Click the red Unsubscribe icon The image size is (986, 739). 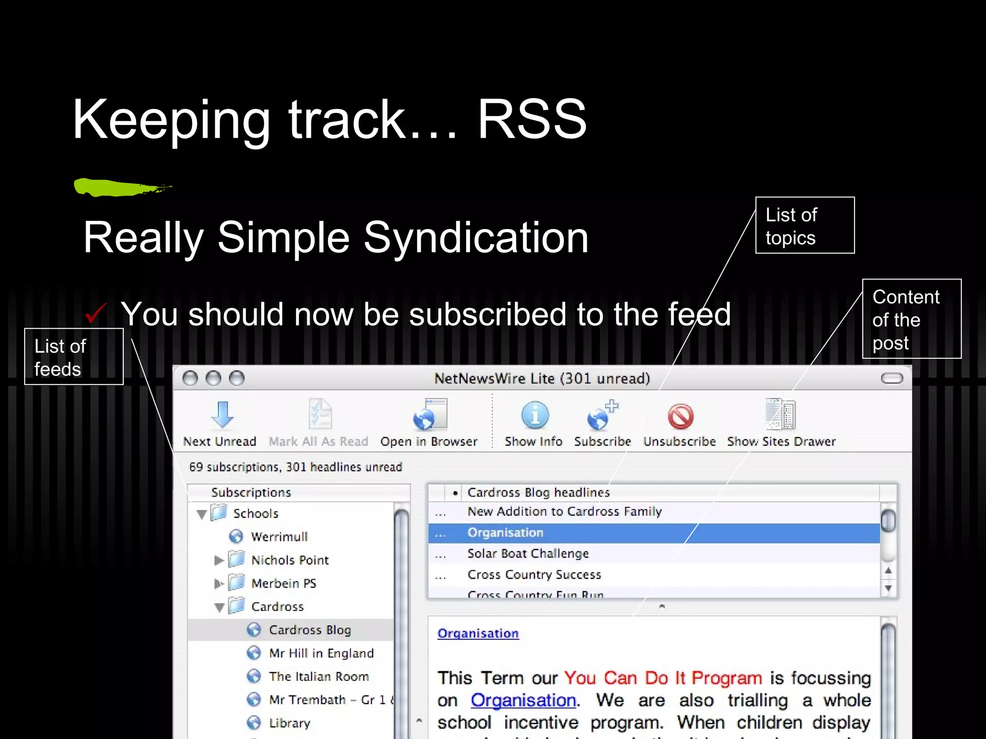[680, 416]
